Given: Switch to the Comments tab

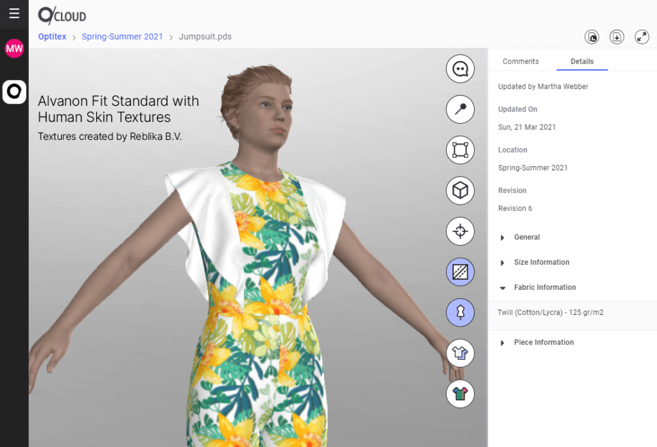Looking at the screenshot, I should (x=521, y=61).
